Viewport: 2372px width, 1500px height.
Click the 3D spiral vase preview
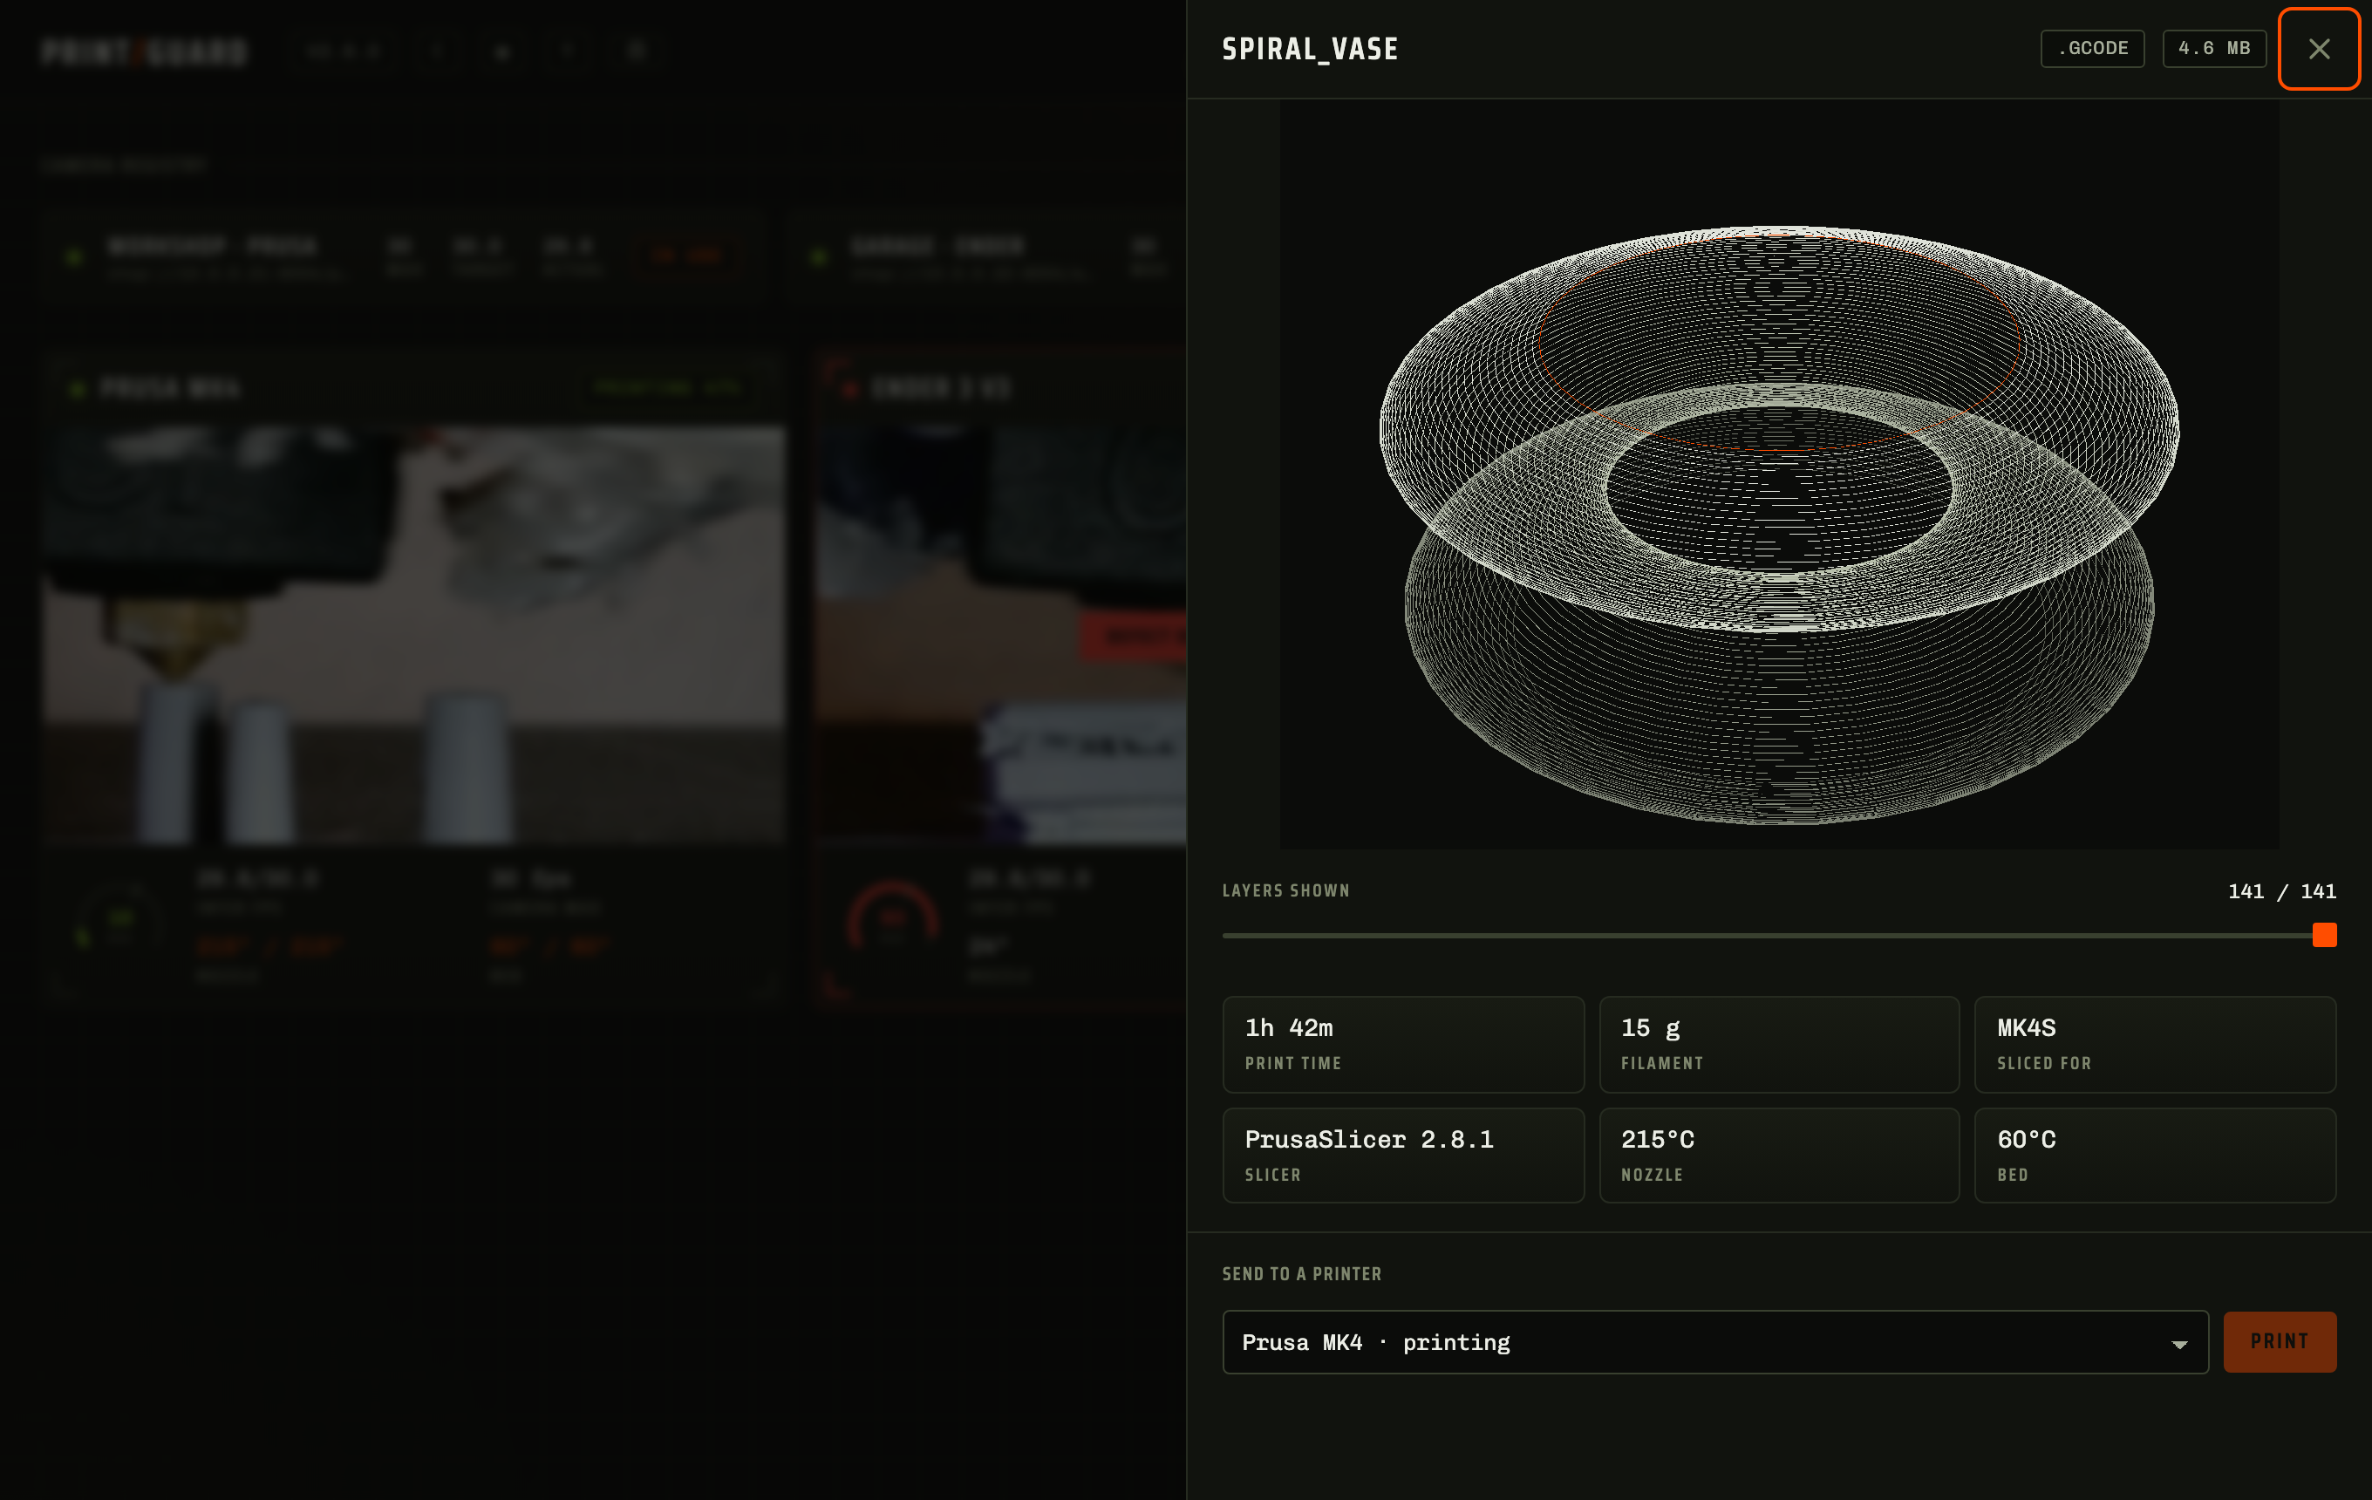[1779, 474]
